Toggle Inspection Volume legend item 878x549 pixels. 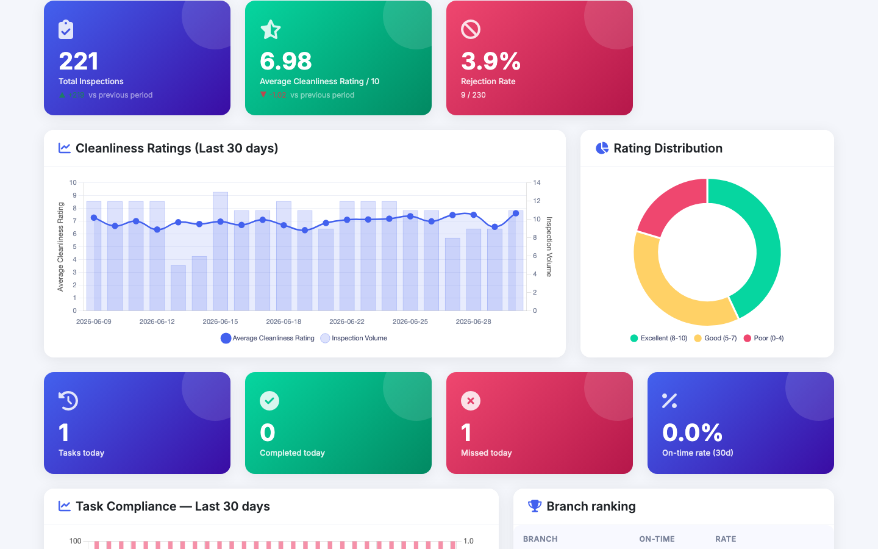(354, 338)
